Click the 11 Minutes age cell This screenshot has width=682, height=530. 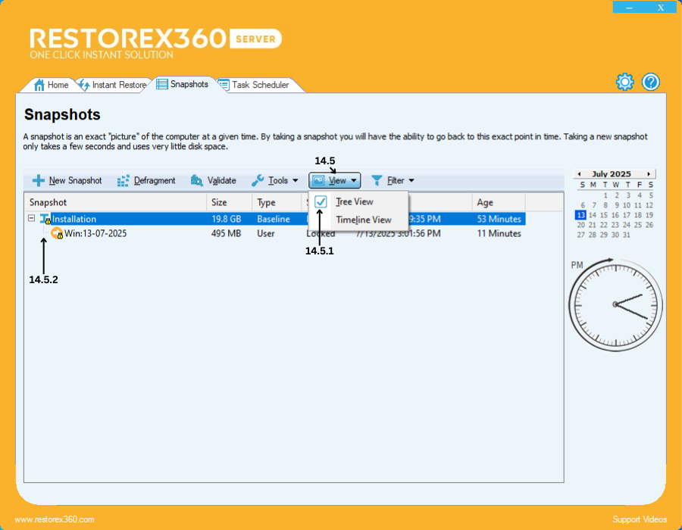[x=499, y=233]
